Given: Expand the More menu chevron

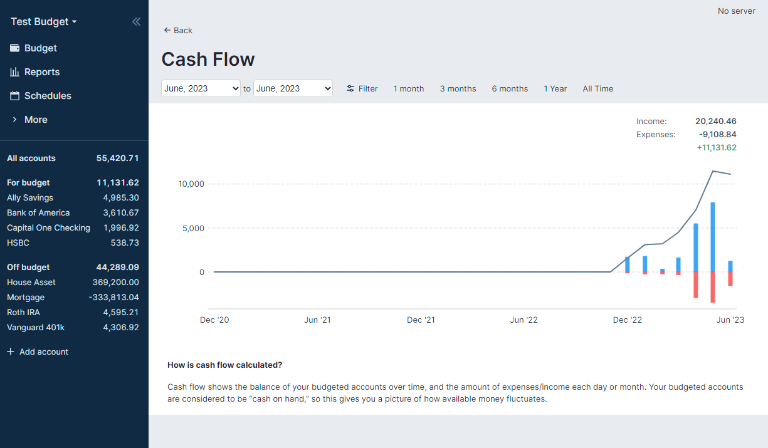Looking at the screenshot, I should (x=14, y=120).
